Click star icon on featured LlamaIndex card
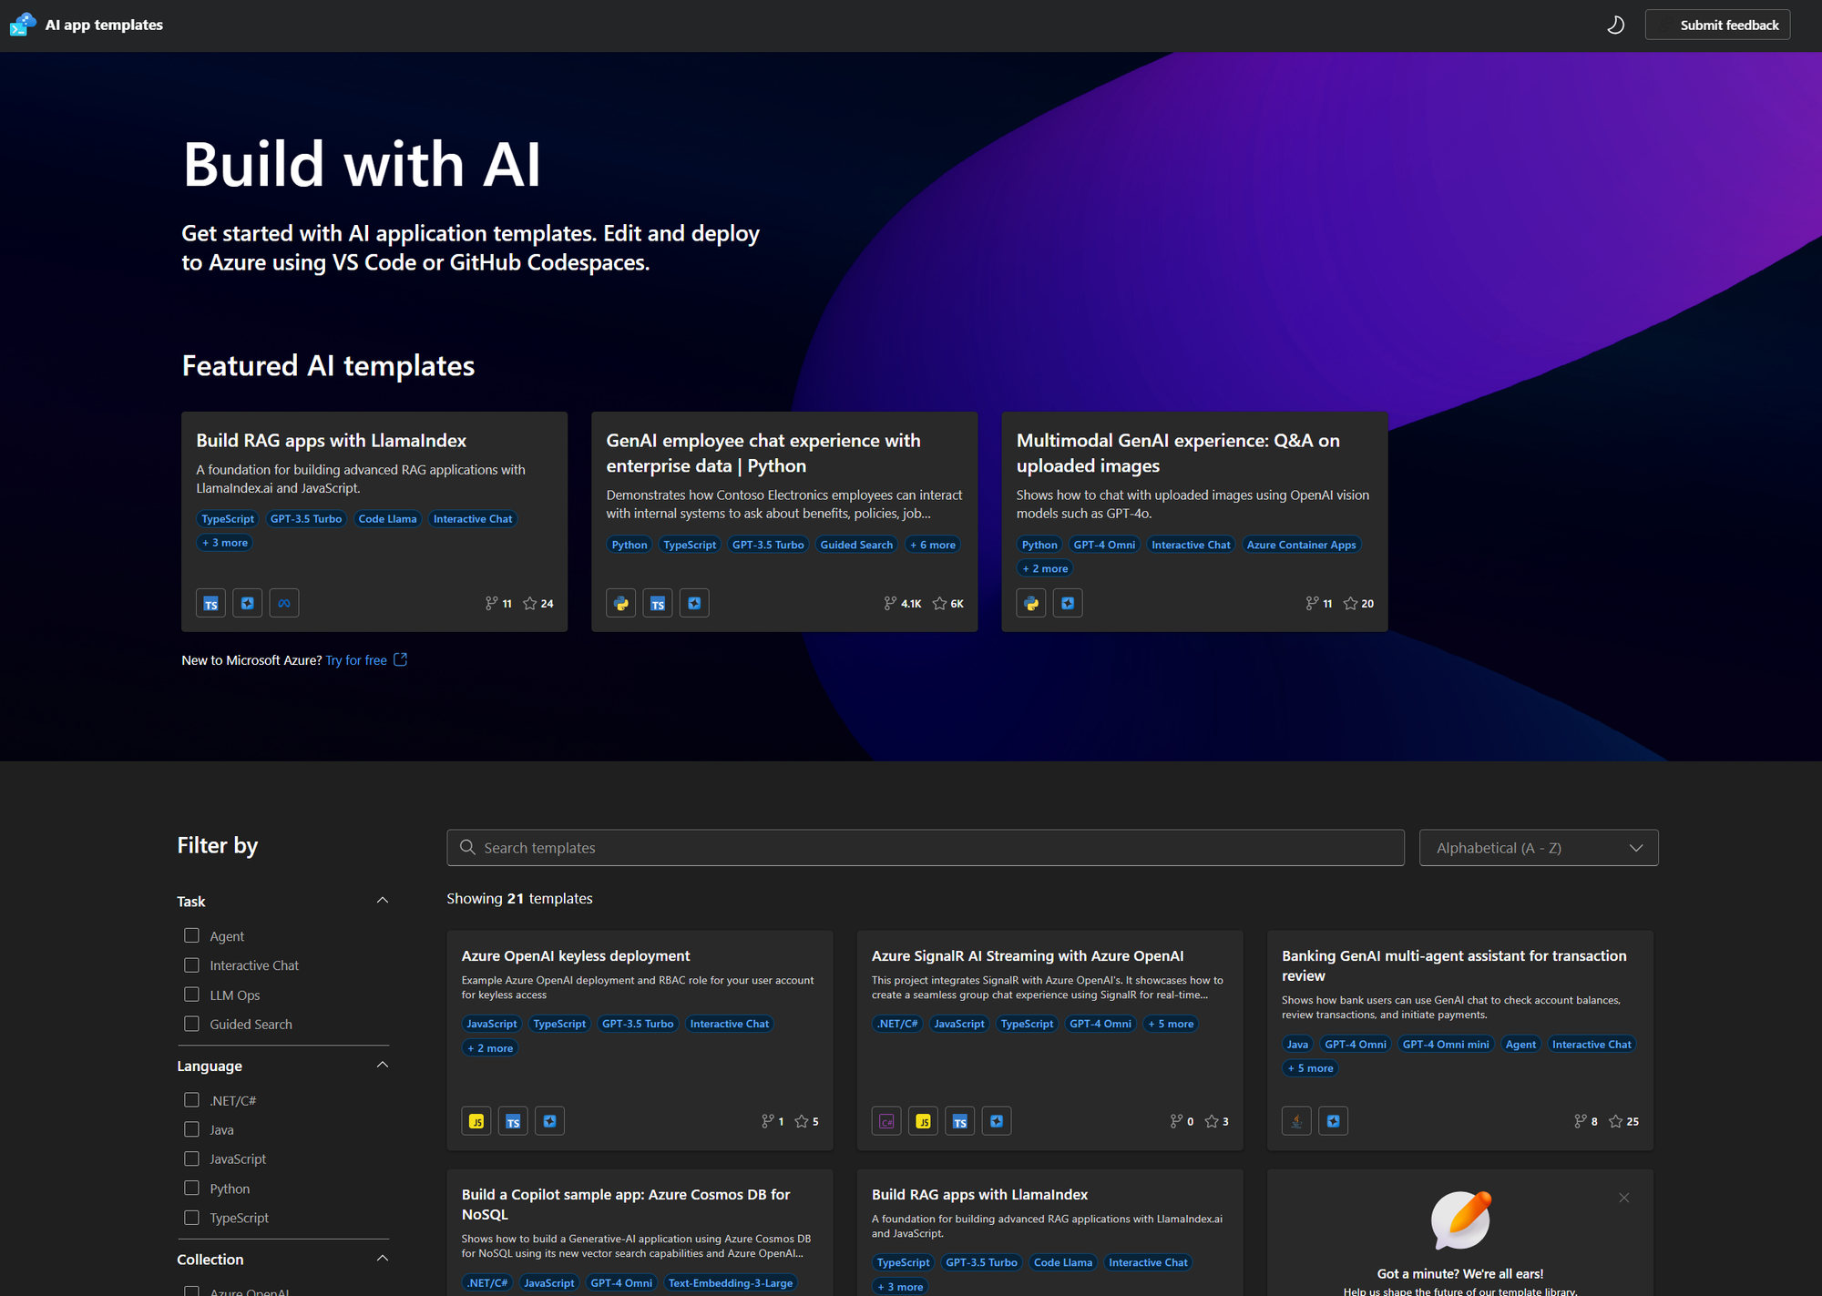The image size is (1822, 1296). (530, 603)
